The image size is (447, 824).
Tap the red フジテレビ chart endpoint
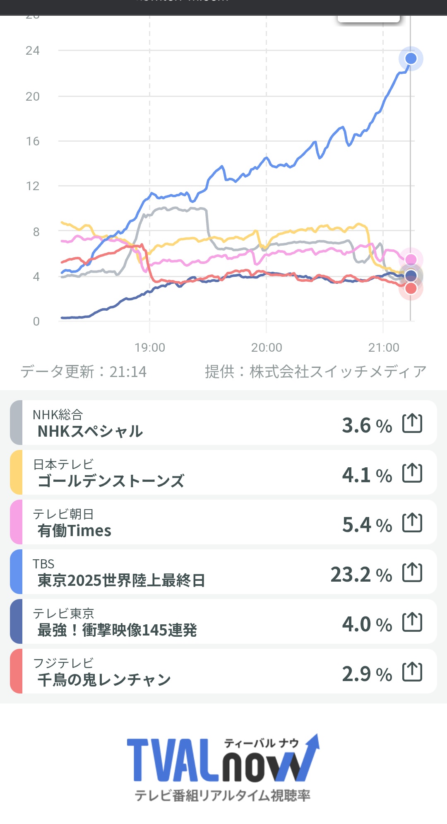[411, 288]
